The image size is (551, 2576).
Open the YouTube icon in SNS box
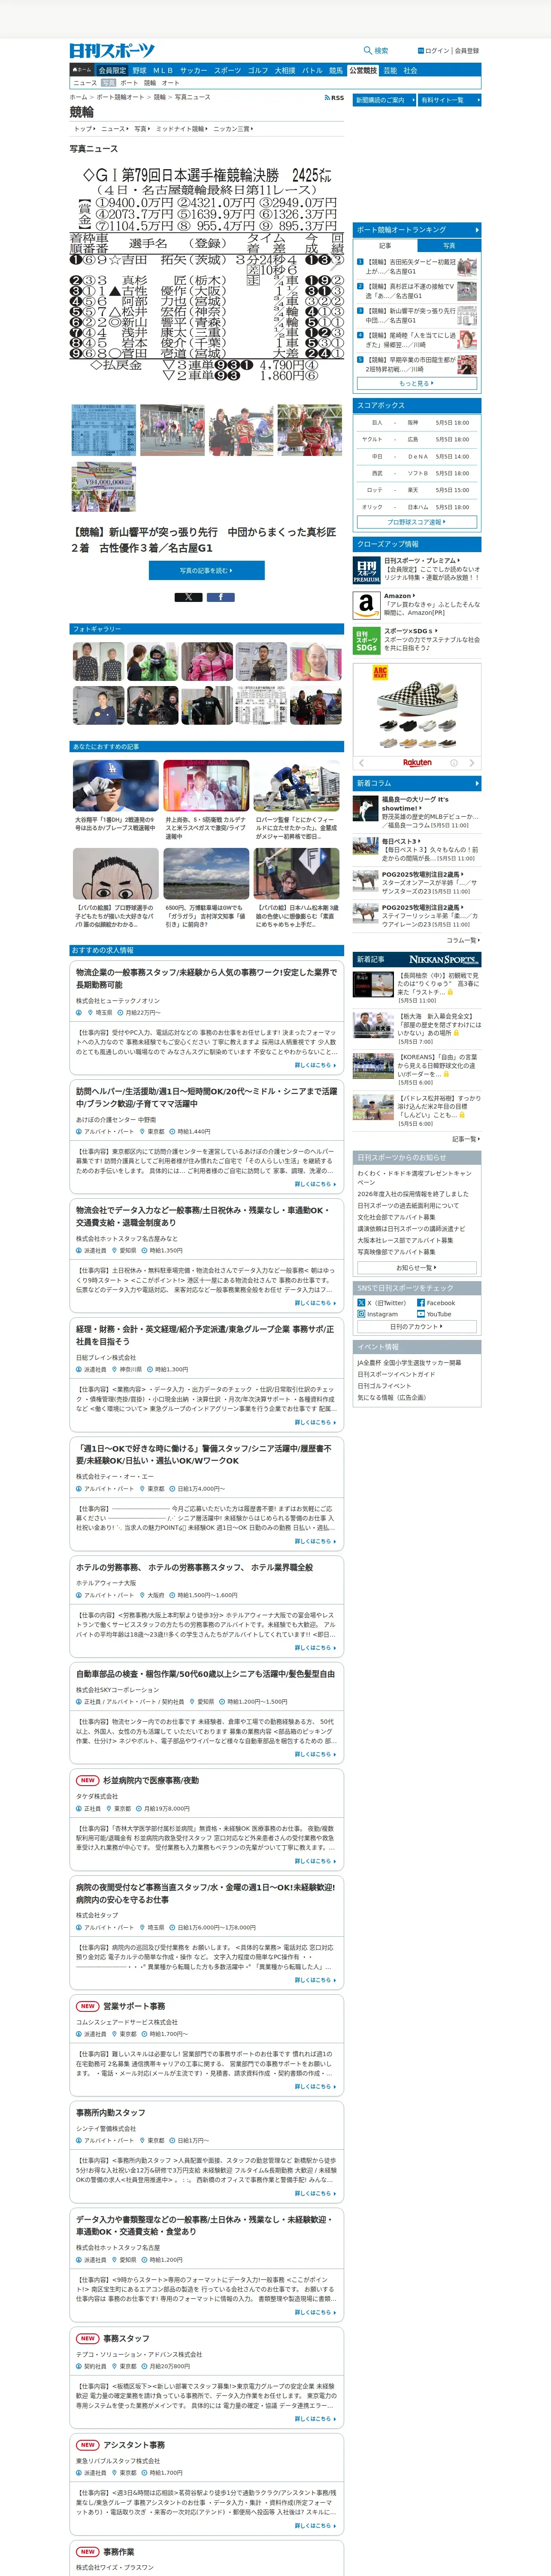click(x=421, y=1314)
